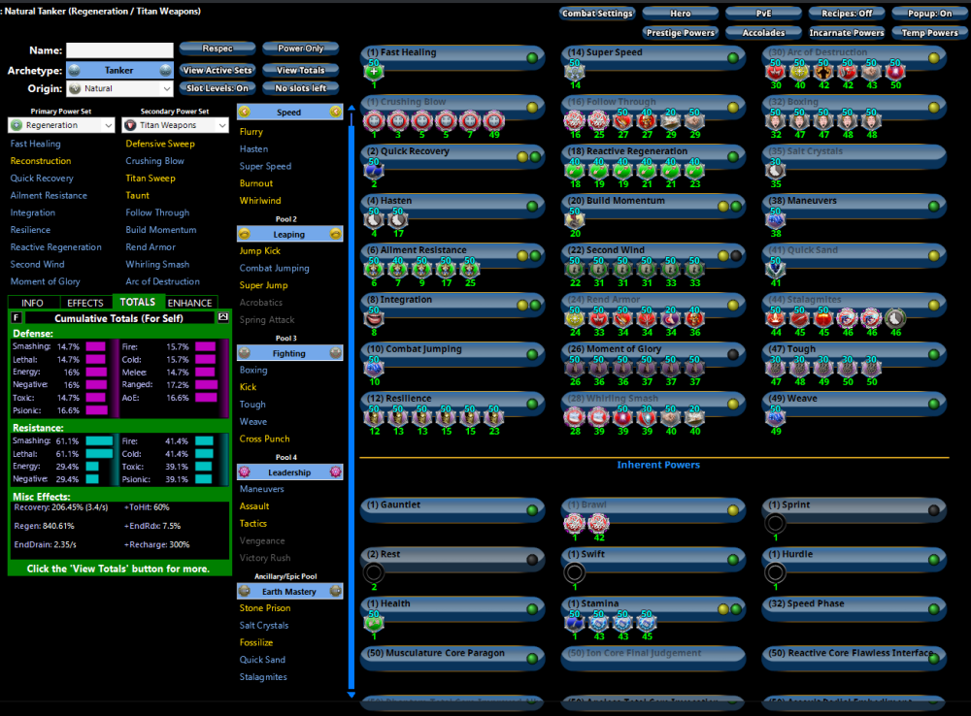Toggle the dark indicator on Second Wind
The height and width of the screenshot is (716, 971).
coord(736,256)
